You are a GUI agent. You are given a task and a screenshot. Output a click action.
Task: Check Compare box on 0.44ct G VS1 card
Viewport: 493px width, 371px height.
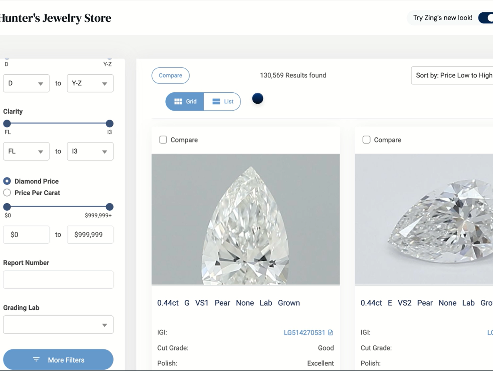pos(163,140)
